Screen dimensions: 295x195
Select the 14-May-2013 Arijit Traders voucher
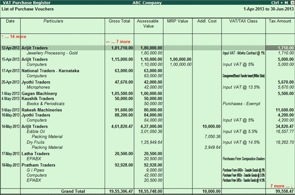(147, 126)
